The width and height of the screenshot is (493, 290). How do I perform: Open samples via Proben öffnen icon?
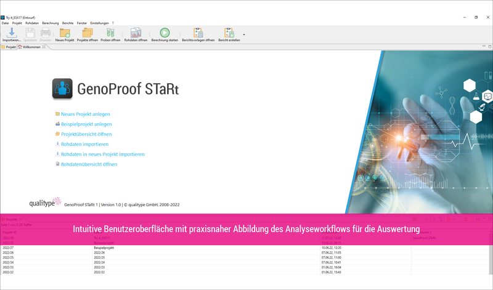(x=110, y=33)
